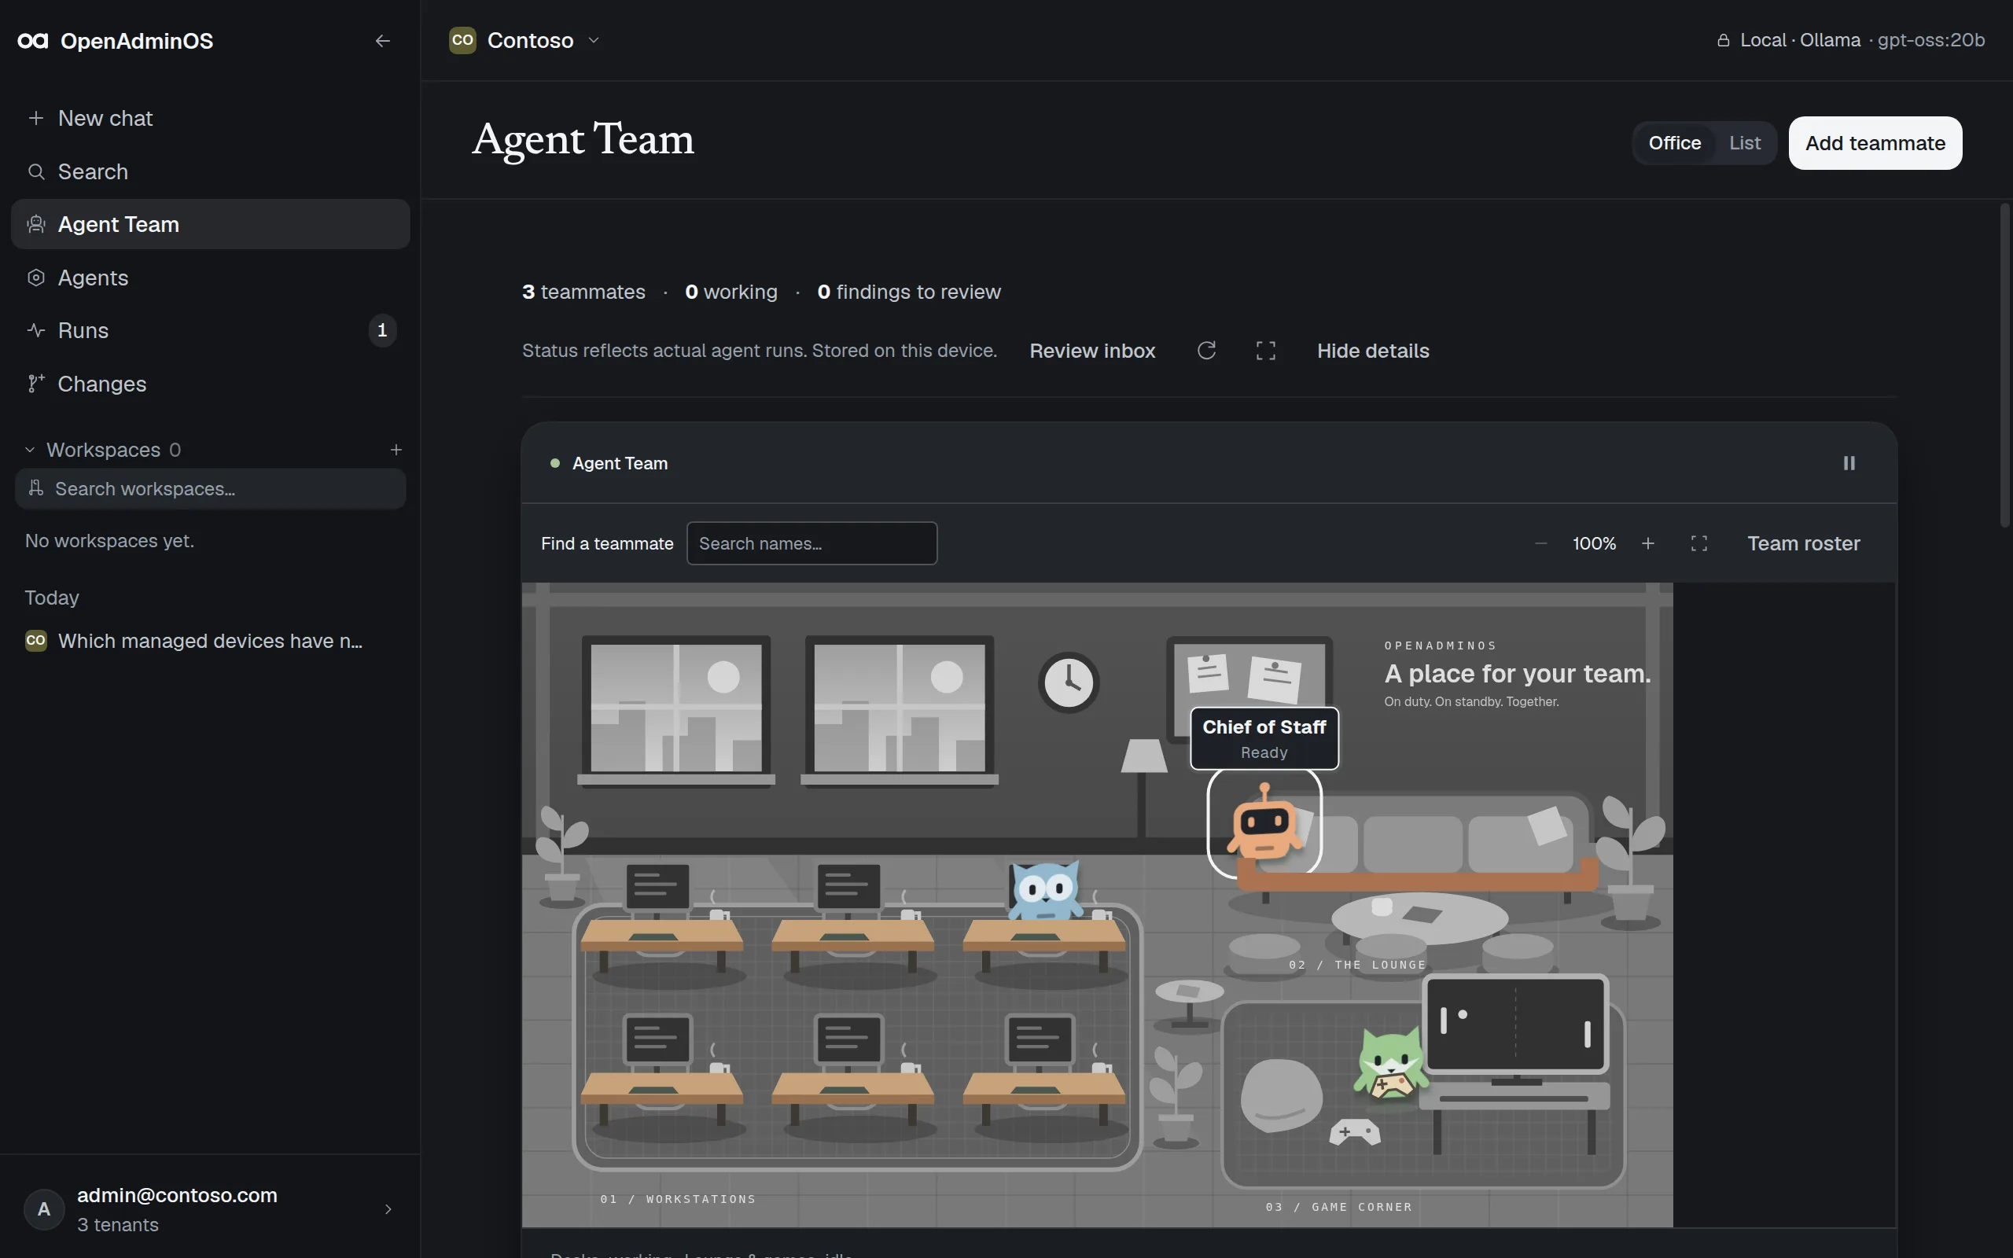2013x1258 pixels.
Task: Select the green cat agent in Game Corner
Action: (1390, 1063)
